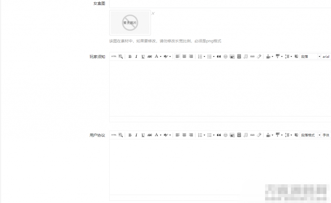Align text right in 用户协议 editor
Image resolution: width=331 pixels, height=203 pixels.
pos(191,135)
